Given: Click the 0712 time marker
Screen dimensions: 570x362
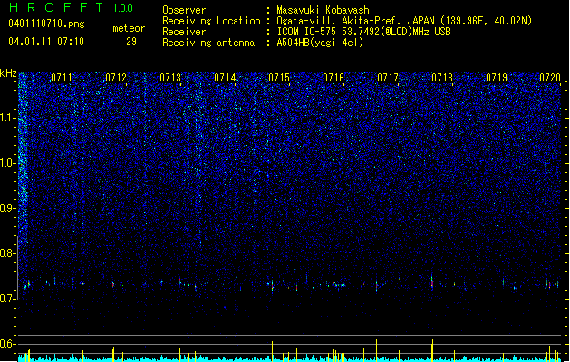Looking at the screenshot, I should [x=116, y=78].
